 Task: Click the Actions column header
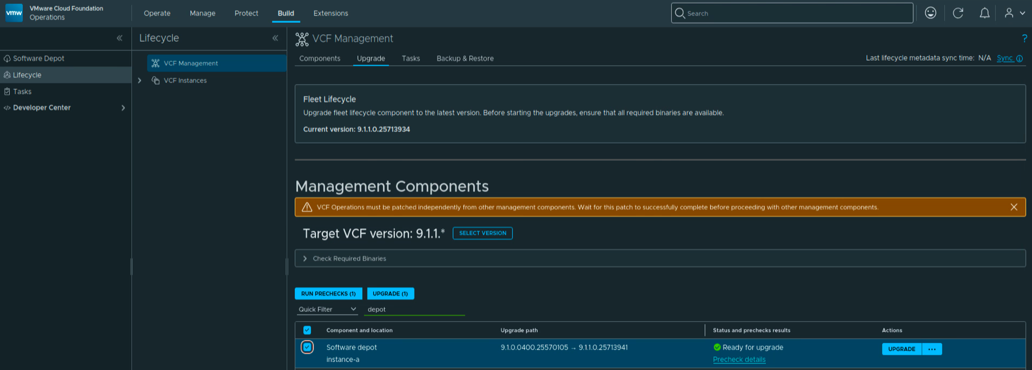892,330
